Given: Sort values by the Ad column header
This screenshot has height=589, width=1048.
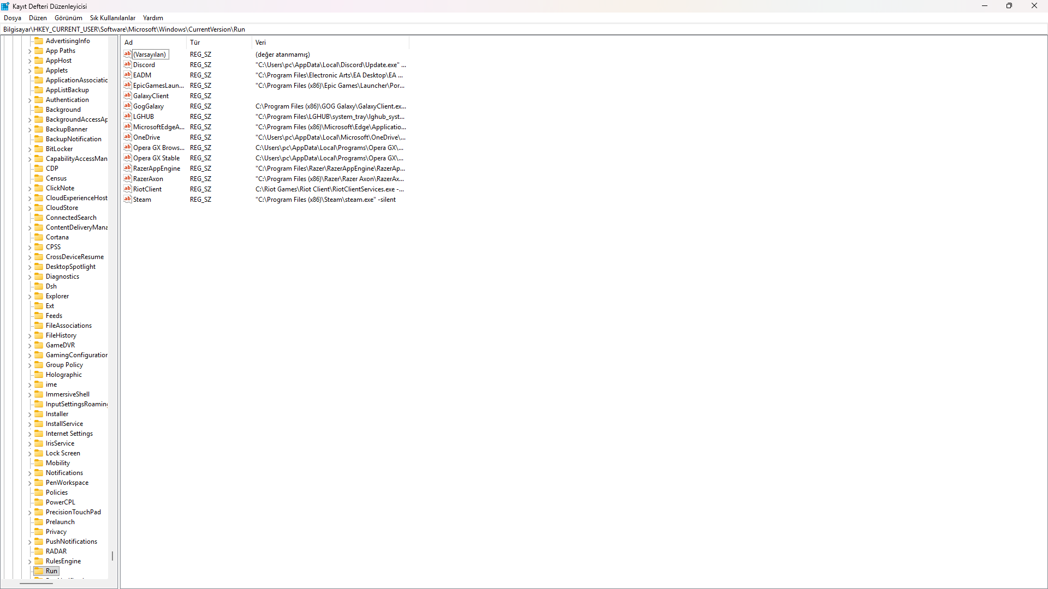Looking at the screenshot, I should pos(153,42).
